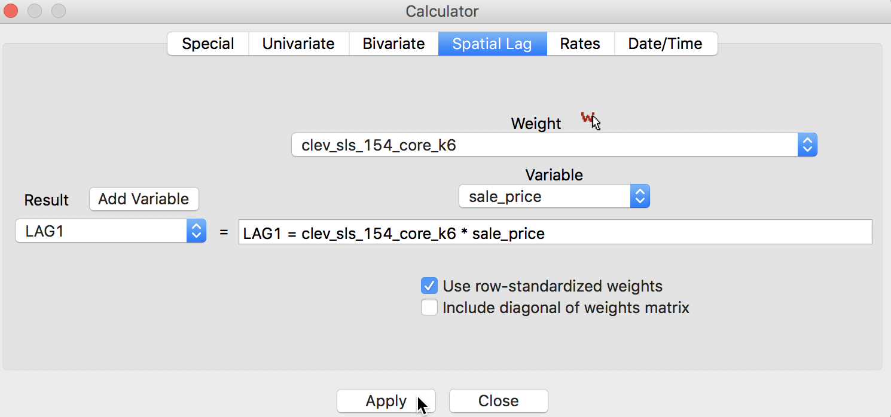The image size is (891, 417).
Task: Expand the LAG1 result variable dropdown
Action: [111, 231]
